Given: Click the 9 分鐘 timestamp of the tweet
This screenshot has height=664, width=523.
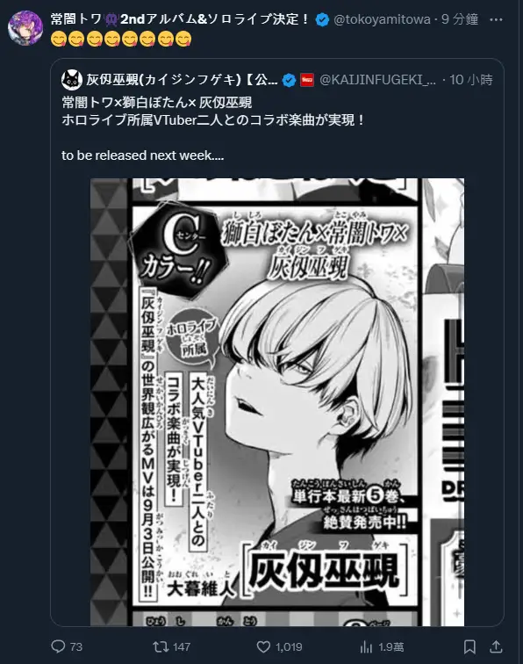Looking at the screenshot, I should tap(460, 19).
